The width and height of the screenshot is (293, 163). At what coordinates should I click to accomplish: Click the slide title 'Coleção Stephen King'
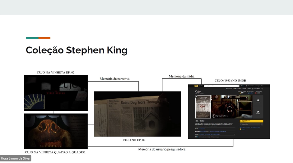(x=76, y=50)
